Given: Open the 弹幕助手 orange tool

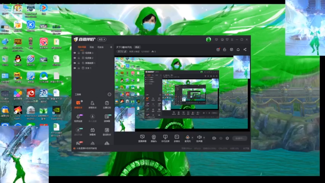Looking at the screenshot, I should click(x=78, y=105).
